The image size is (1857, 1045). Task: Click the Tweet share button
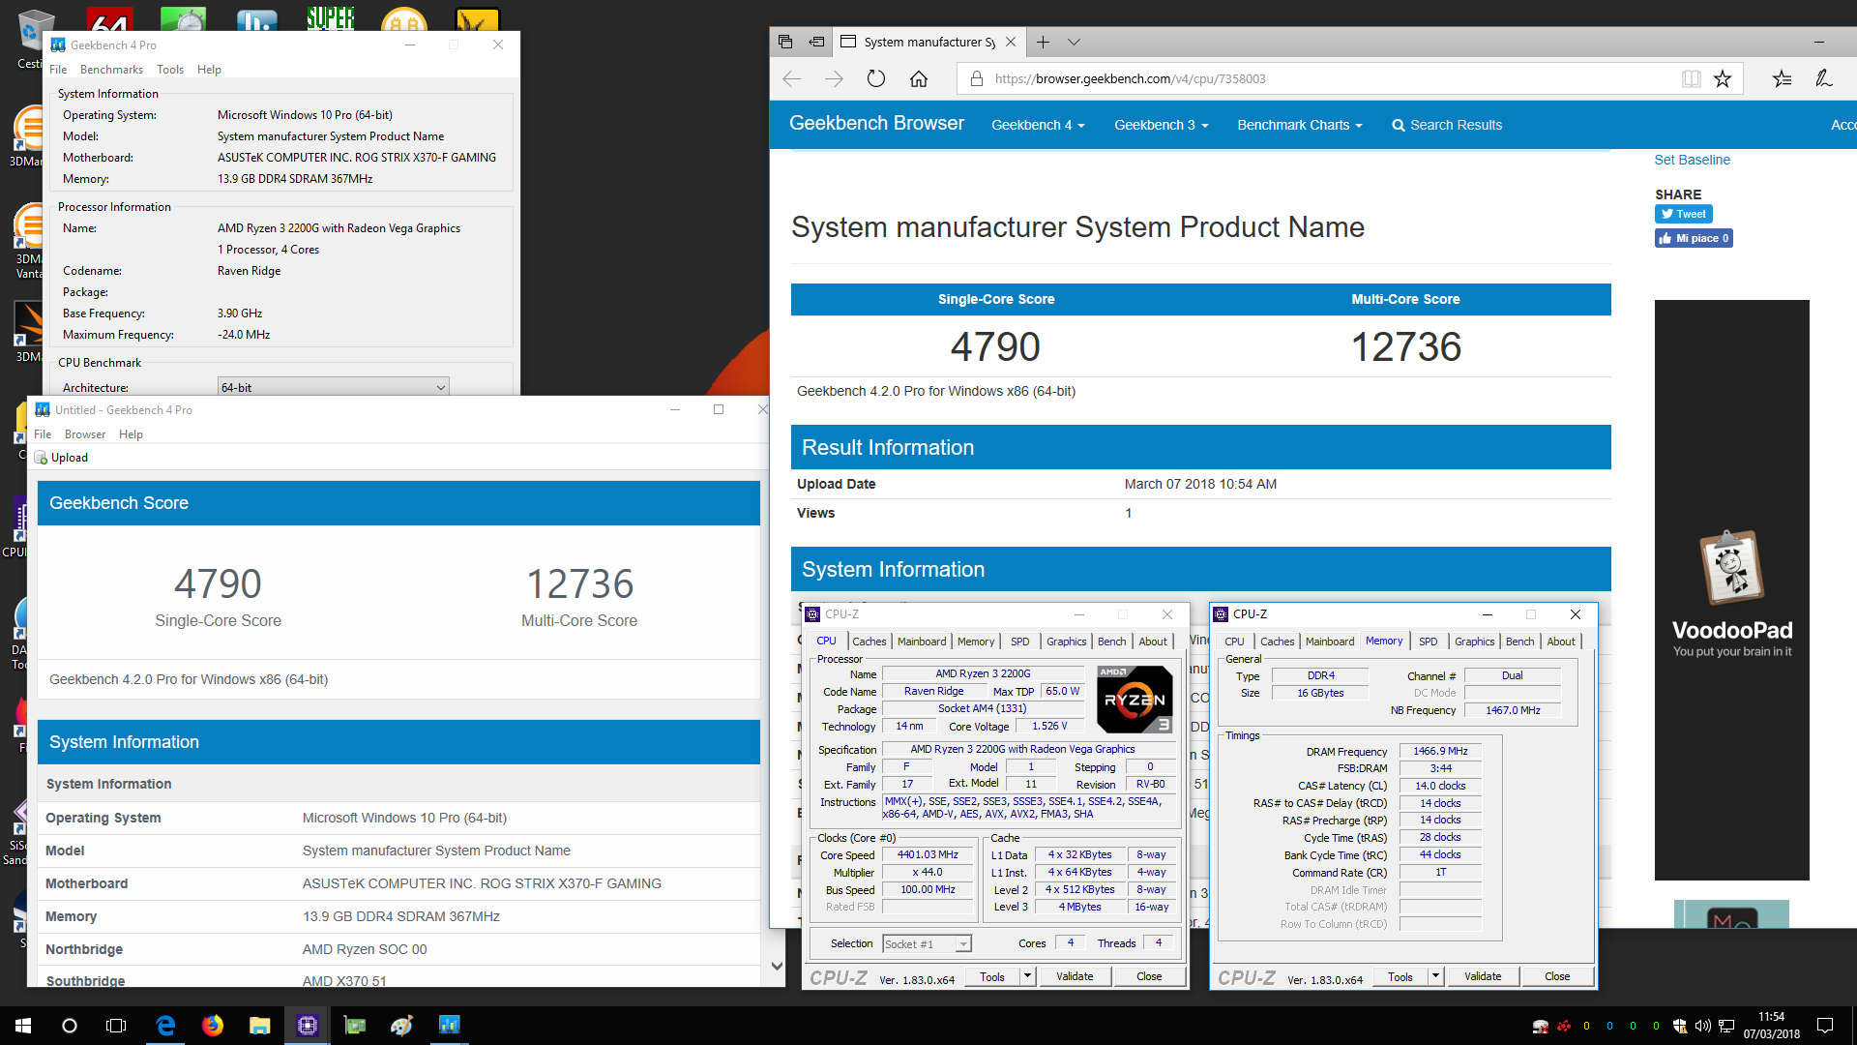pos(1684,214)
